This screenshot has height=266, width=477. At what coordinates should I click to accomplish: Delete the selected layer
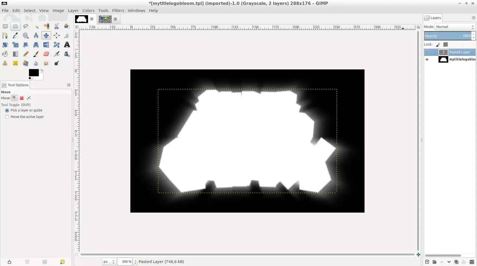point(472,262)
